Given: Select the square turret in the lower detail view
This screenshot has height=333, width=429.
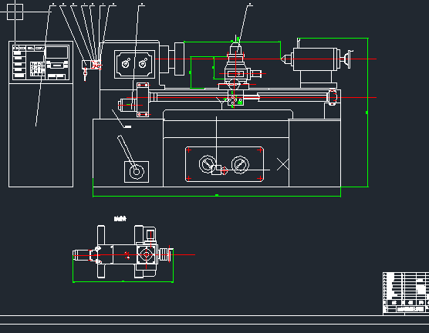Looking at the screenshot, I should (147, 254).
